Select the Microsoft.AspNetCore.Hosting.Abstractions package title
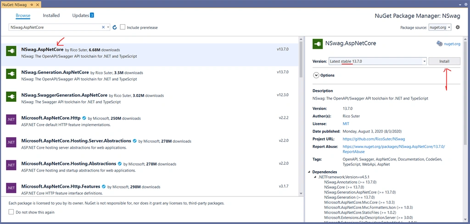This screenshot has width=470, height=224. pos(69,164)
